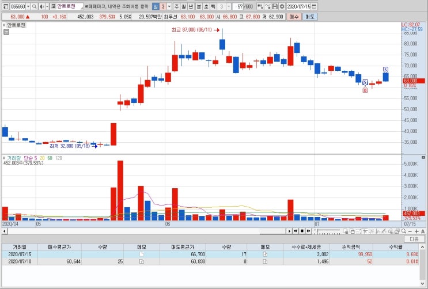Select the 초 second chart period
Image resolution: width=428 pixels, height=289 pixels.
click(206, 6)
